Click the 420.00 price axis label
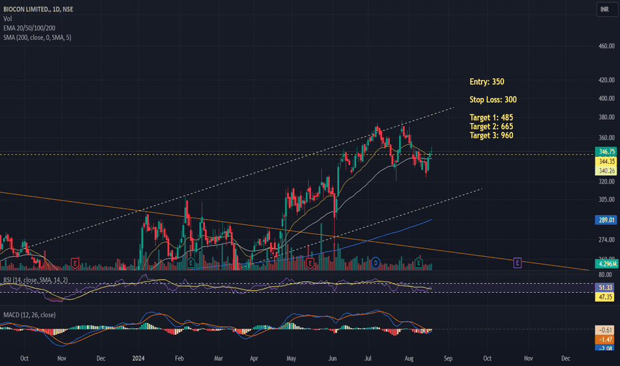The height and width of the screenshot is (366, 620). click(x=606, y=80)
